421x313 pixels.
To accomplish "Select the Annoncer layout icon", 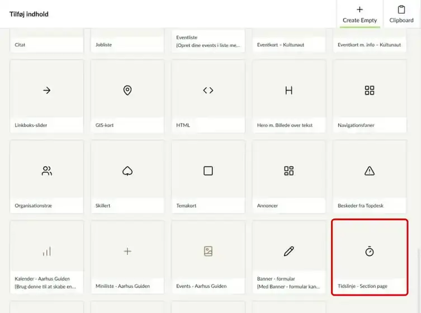I will coord(288,170).
